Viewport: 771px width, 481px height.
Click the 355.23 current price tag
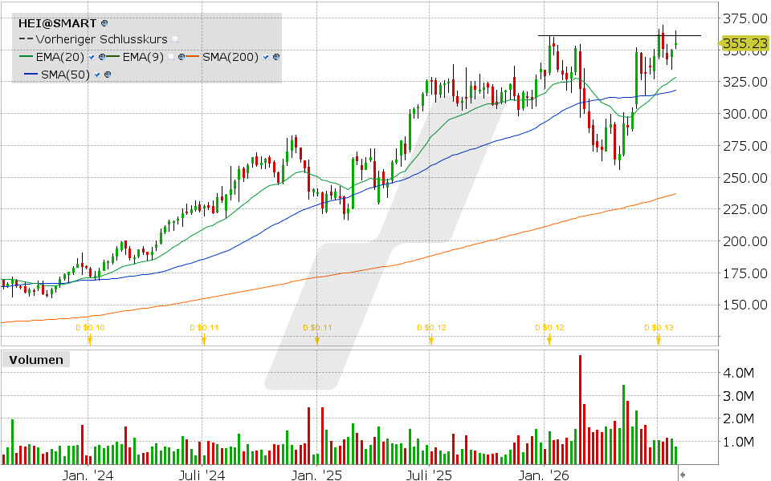pyautogui.click(x=744, y=43)
